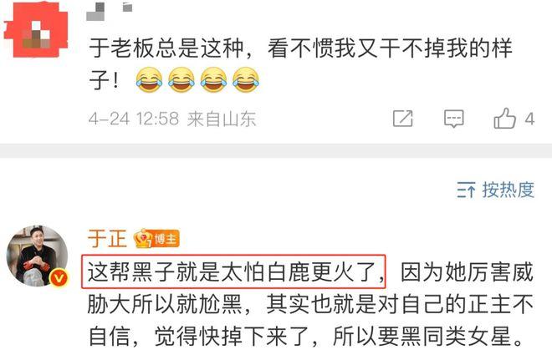Click 于正's reply text ending 同类女星
552x355 pixels.
click(310, 304)
